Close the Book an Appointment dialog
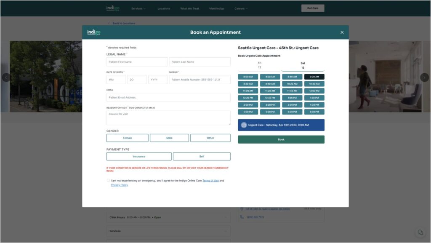 (342, 32)
